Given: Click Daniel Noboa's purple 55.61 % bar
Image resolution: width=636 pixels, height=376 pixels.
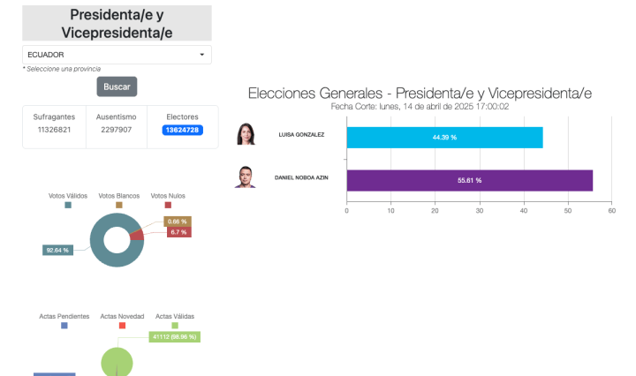Looking at the screenshot, I should click(x=469, y=180).
